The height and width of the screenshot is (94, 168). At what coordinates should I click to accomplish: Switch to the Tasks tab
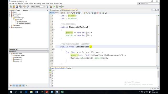click(69, 68)
